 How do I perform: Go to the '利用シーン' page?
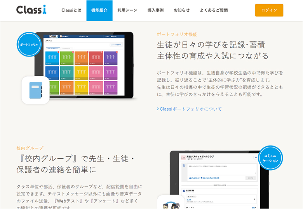[127, 10]
